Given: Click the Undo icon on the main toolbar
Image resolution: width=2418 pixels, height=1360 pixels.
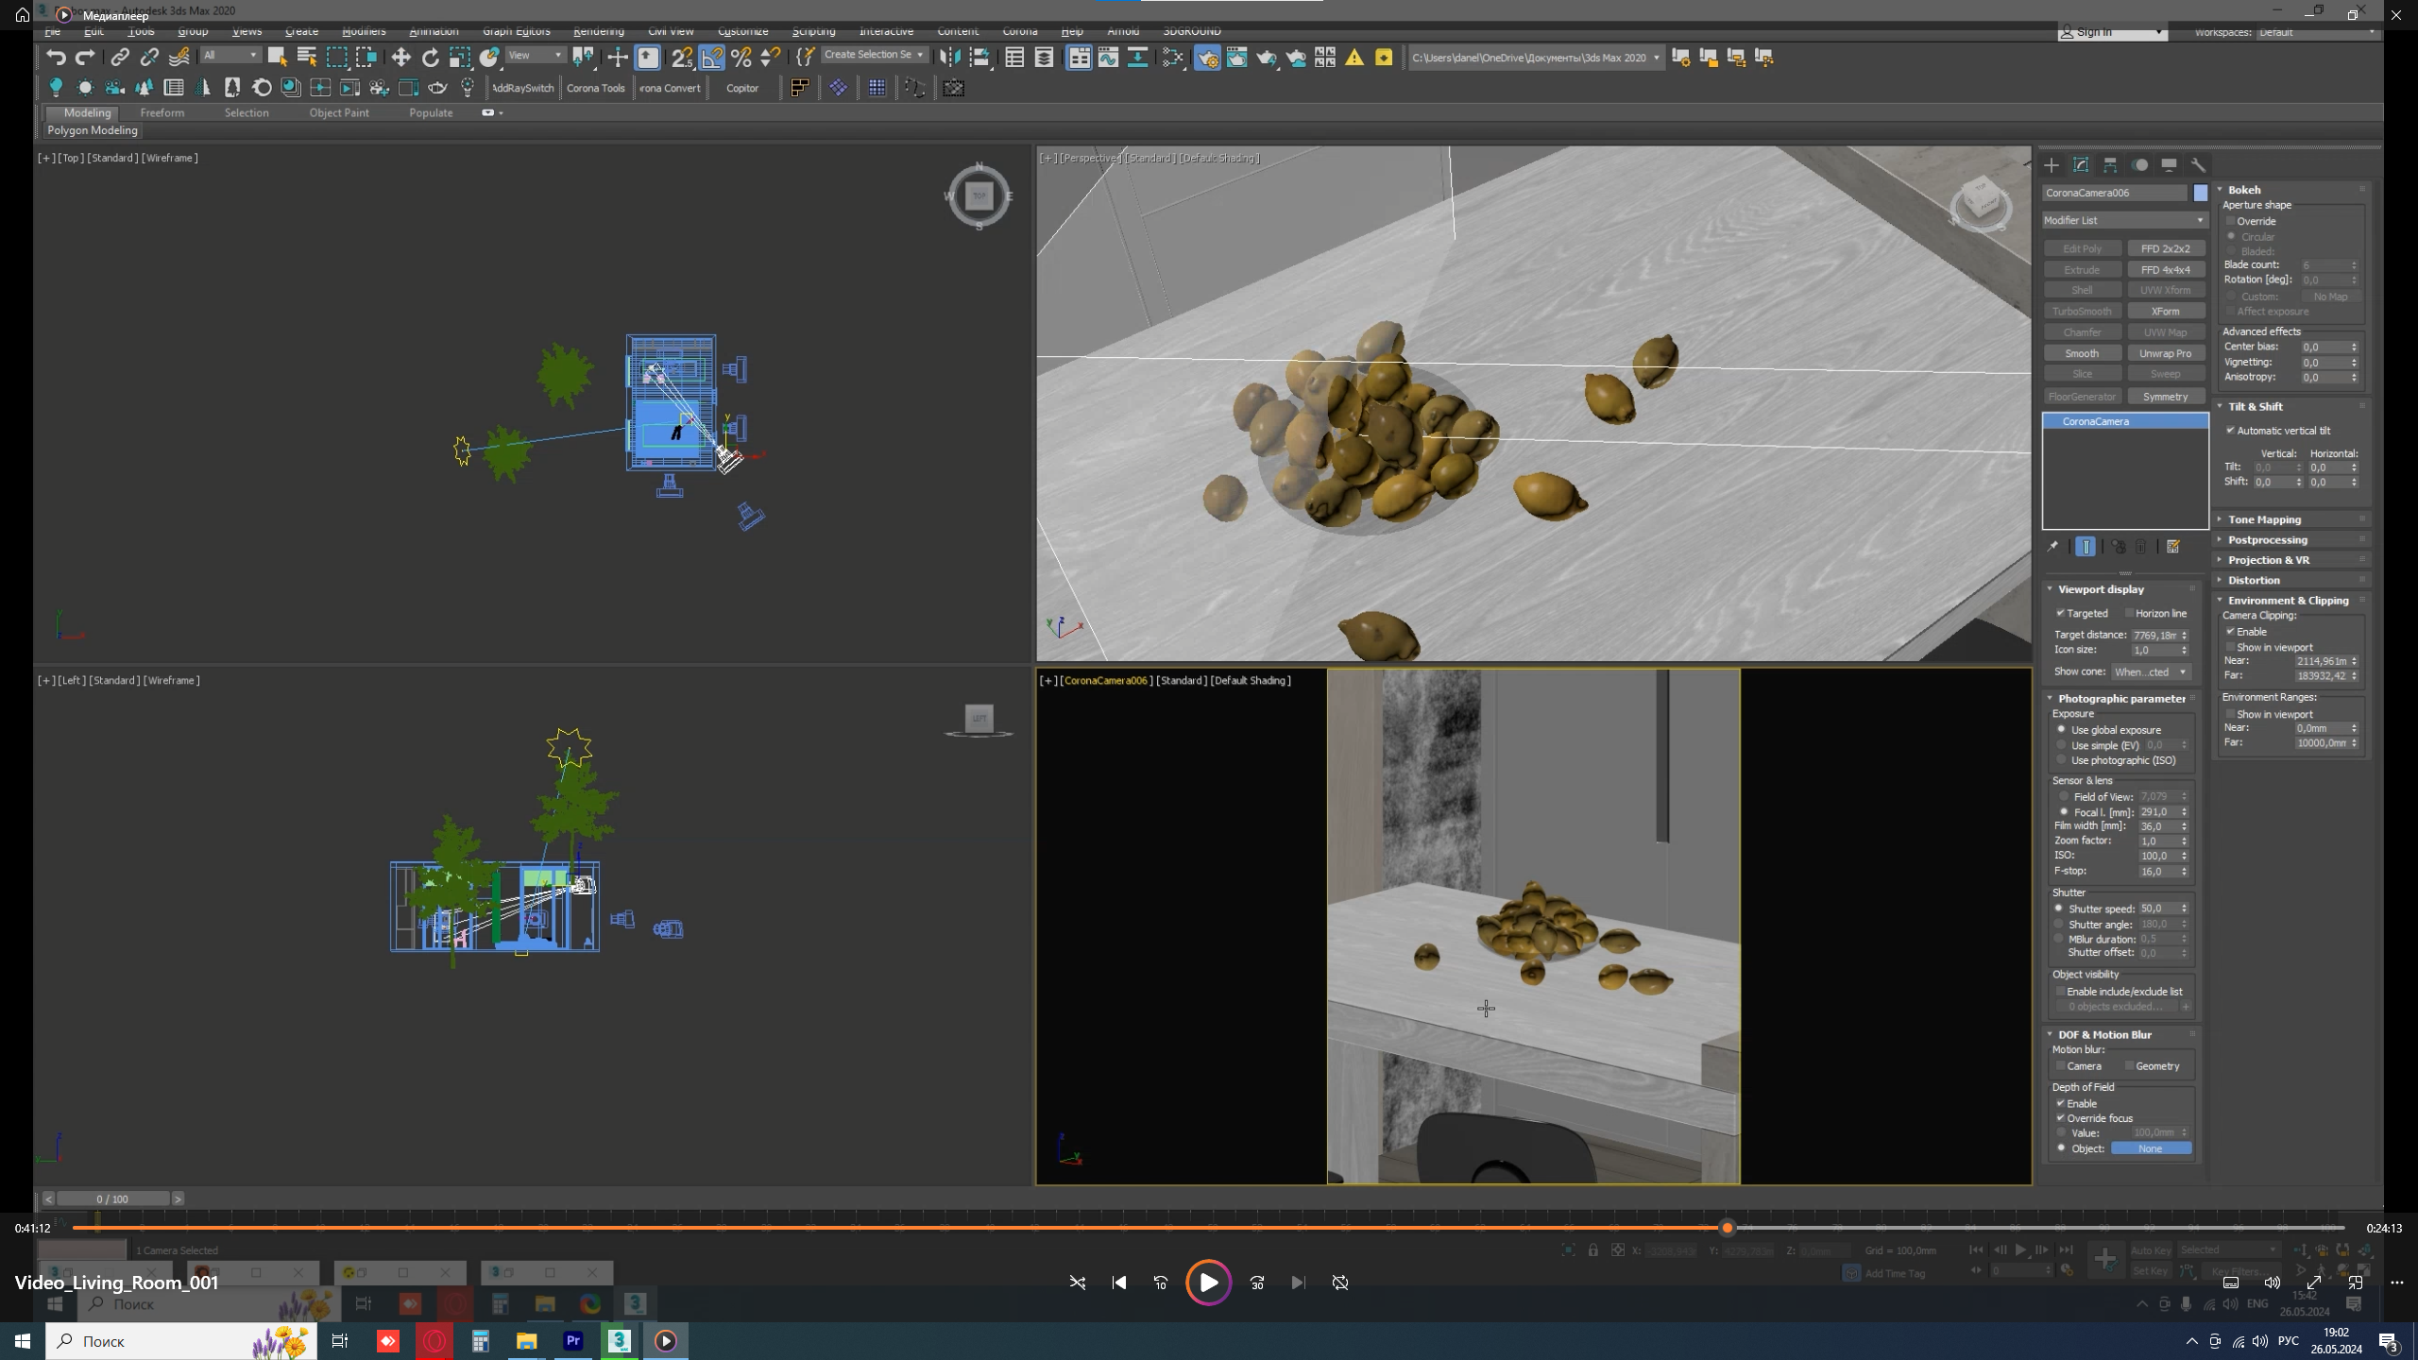Looking at the screenshot, I should coord(59,57).
